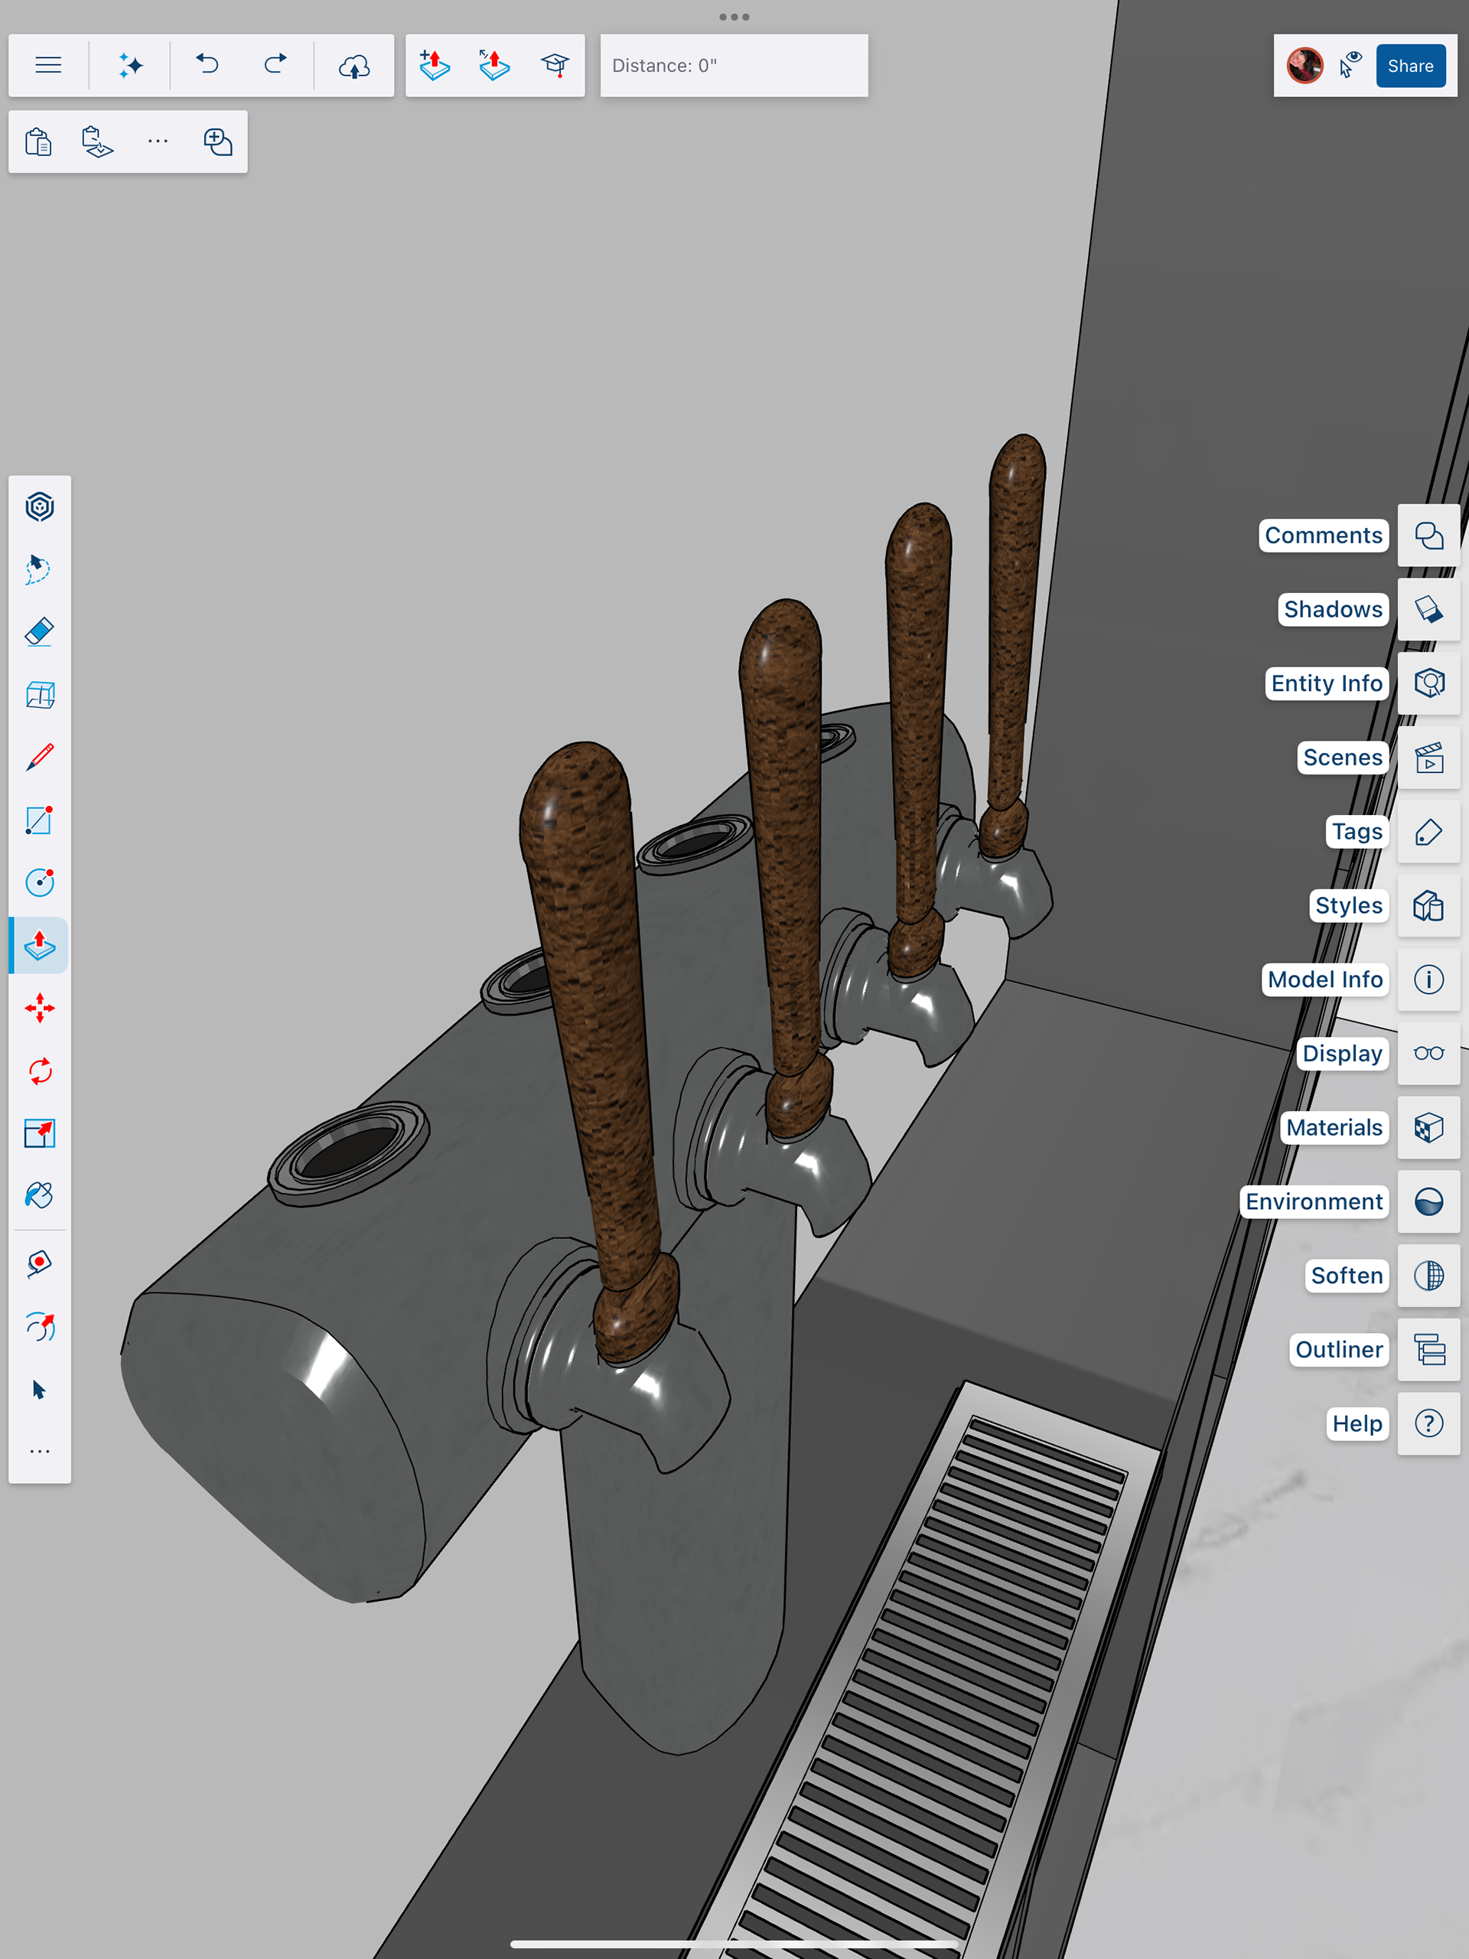Open the hamburger main menu
Viewport: 1469px width, 1959px height.
click(49, 66)
